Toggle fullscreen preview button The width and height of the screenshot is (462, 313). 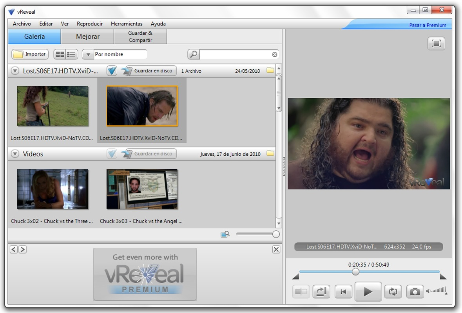click(436, 43)
